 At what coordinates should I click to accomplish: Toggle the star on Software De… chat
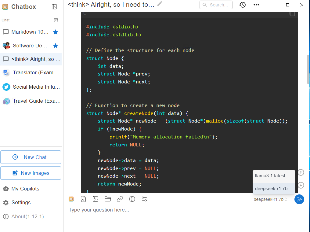click(56, 46)
